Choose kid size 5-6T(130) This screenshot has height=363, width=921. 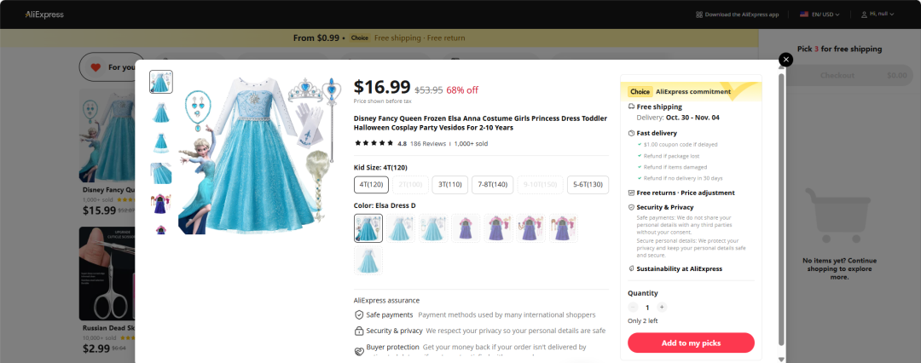[588, 184]
